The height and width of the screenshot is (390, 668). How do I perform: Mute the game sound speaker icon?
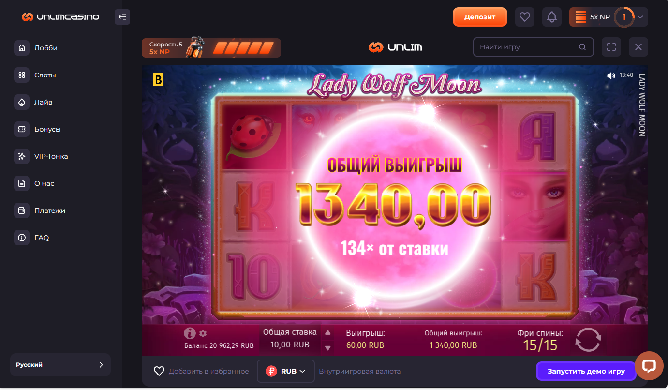point(611,75)
